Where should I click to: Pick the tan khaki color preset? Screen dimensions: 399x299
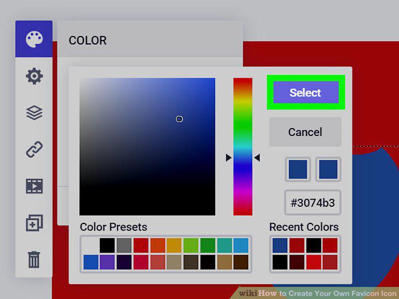tap(174, 262)
